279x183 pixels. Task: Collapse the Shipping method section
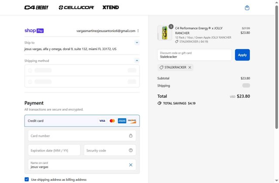pos(137,61)
